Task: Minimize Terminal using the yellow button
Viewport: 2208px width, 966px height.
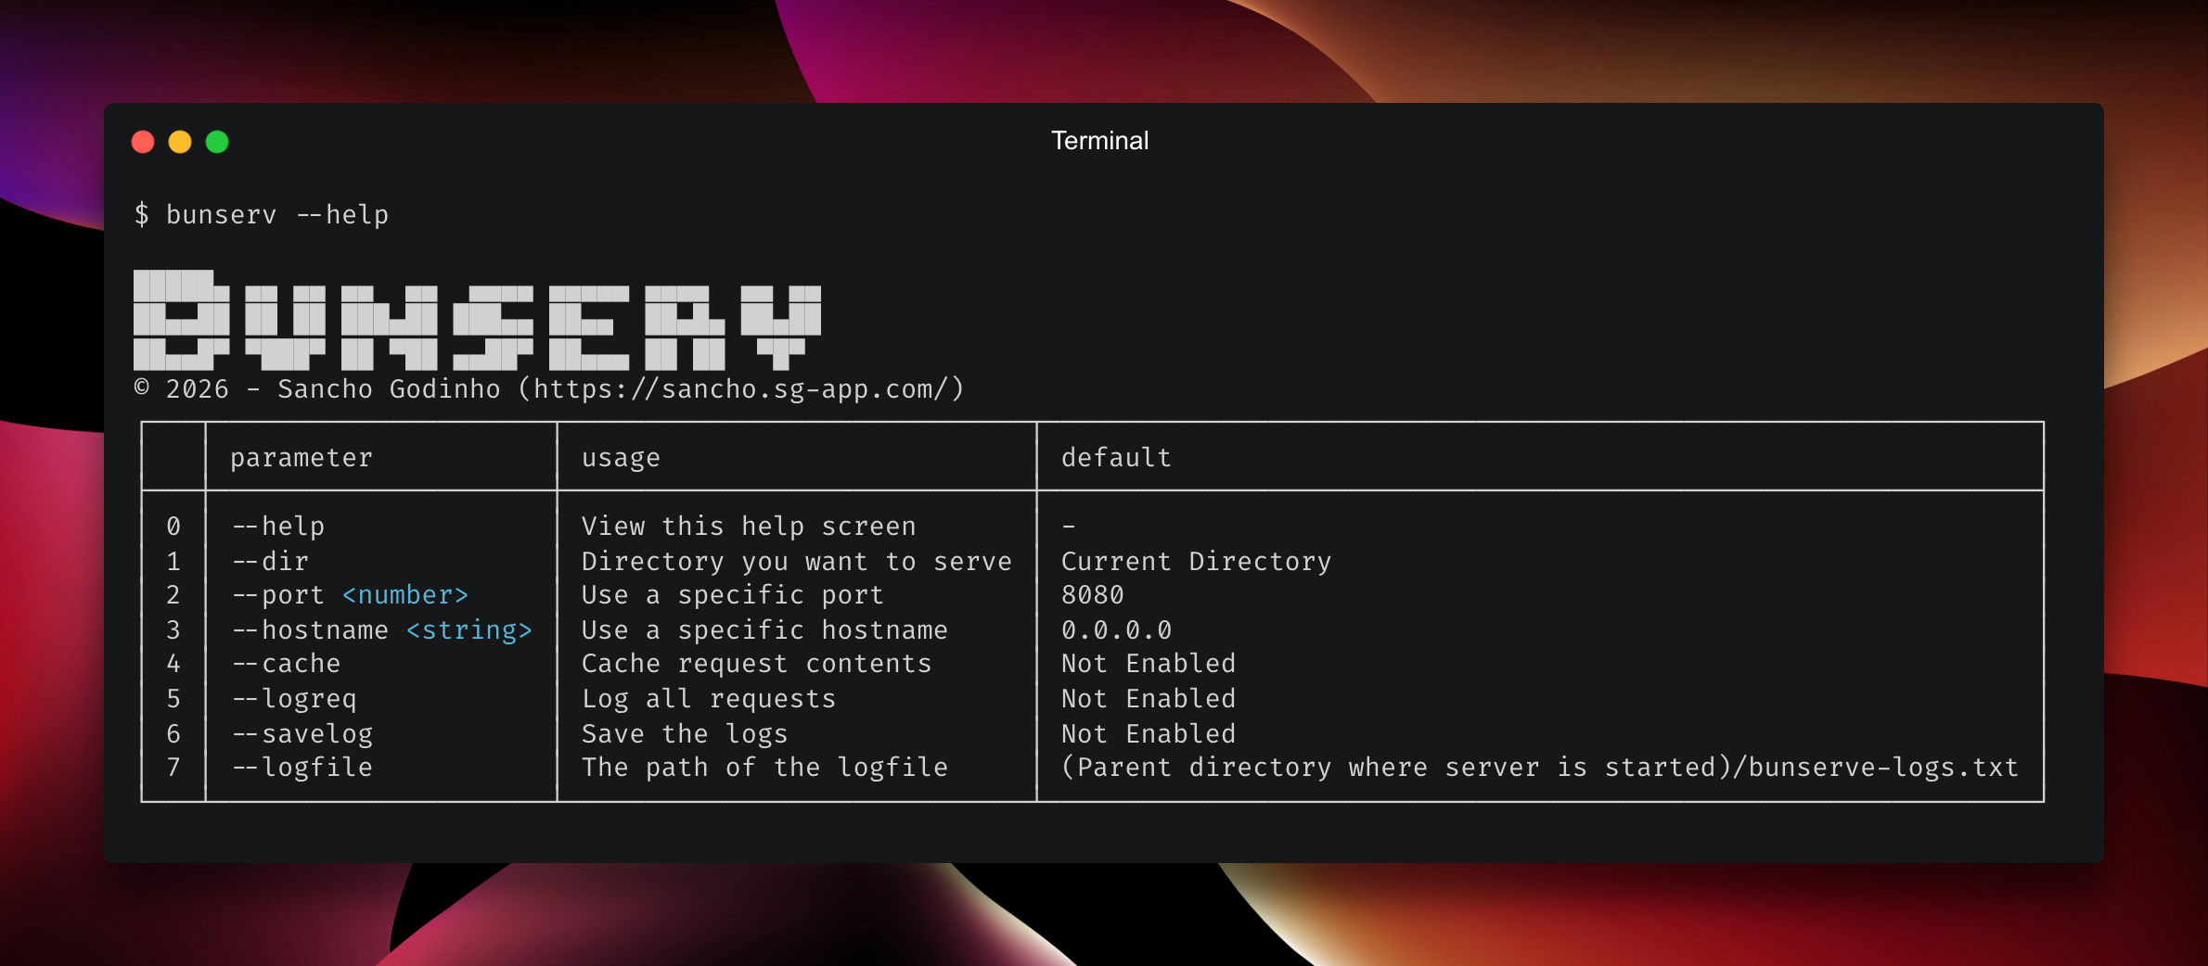Action: 180,142
